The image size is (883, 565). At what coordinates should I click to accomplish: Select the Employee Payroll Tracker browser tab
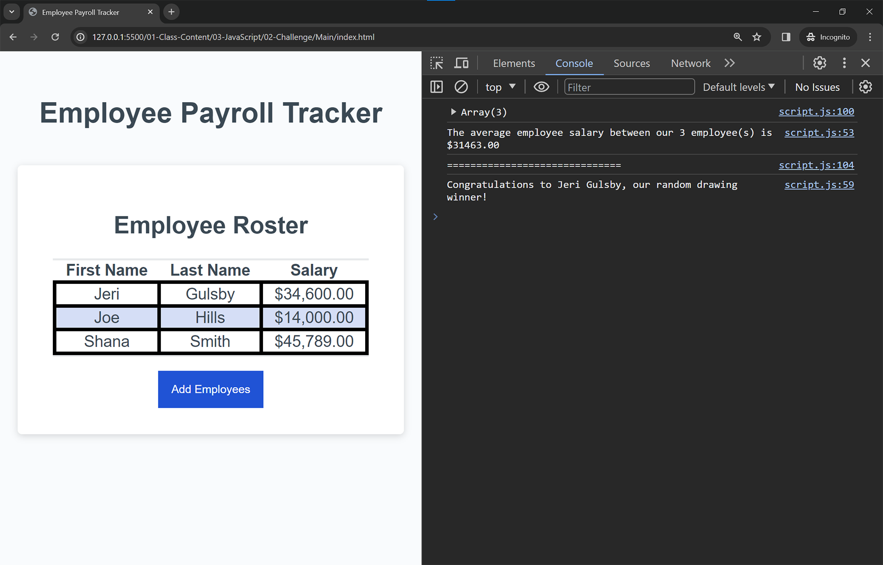[x=80, y=12]
